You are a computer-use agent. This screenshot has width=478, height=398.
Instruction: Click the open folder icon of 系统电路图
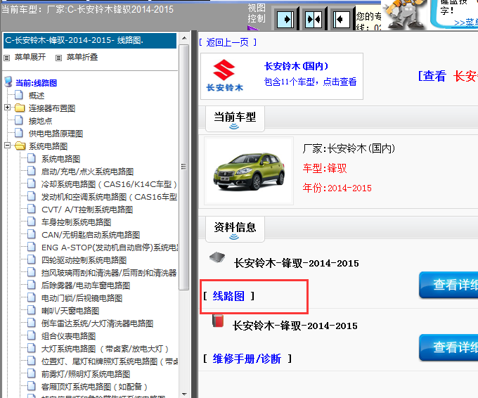20,146
